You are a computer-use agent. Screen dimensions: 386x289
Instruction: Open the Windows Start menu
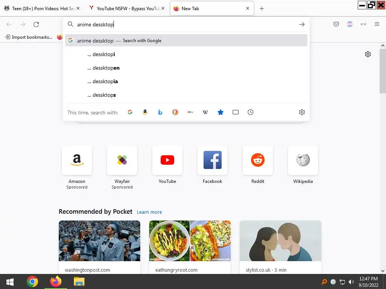[10, 281]
